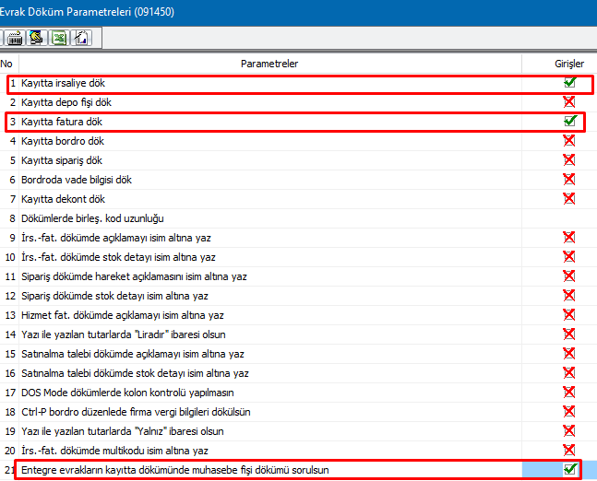
Task: Select 'Bordroda vade bilgisi dök' text
Action: [77, 180]
